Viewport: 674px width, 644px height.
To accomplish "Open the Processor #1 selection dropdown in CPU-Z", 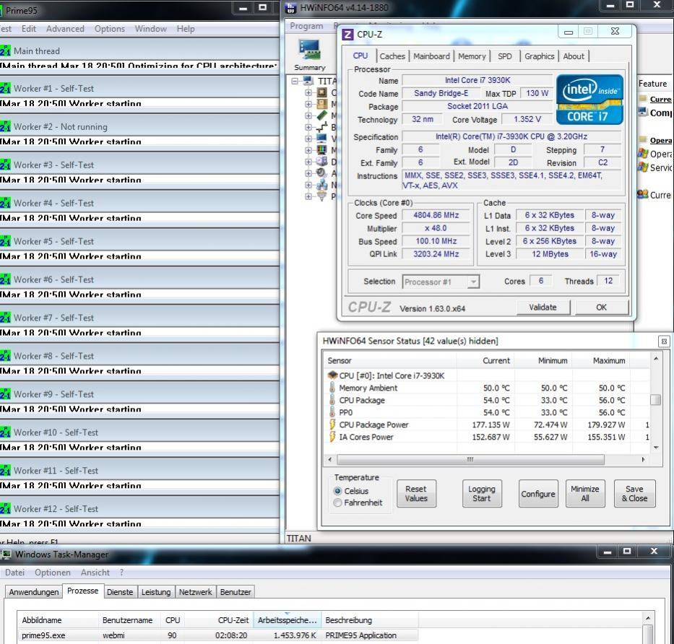I will click(x=473, y=282).
